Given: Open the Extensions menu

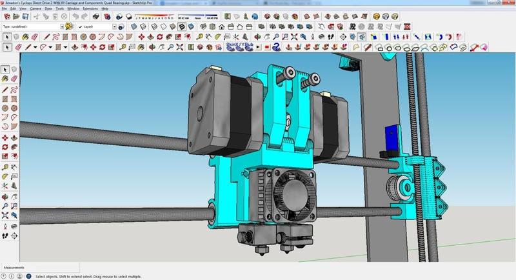Looking at the screenshot, I should [90, 8].
